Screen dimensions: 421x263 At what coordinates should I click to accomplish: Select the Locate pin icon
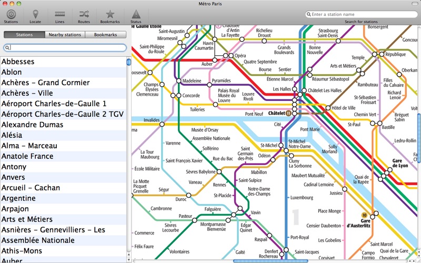pyautogui.click(x=35, y=14)
